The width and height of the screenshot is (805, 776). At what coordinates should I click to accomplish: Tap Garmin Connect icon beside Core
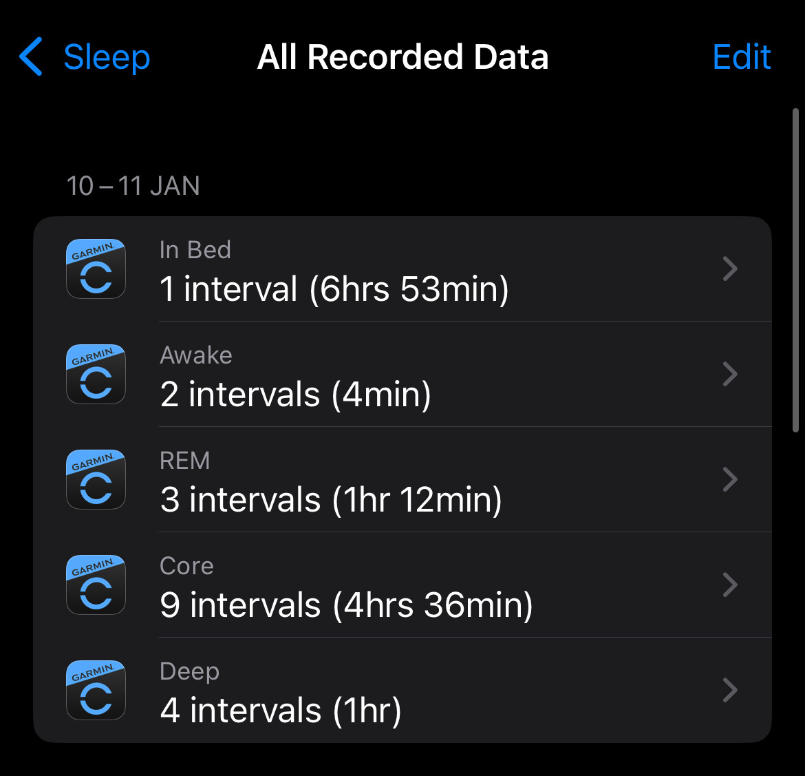tap(96, 585)
